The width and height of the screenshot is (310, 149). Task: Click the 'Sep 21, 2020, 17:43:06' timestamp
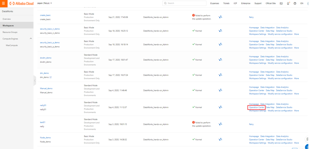[x=118, y=17]
